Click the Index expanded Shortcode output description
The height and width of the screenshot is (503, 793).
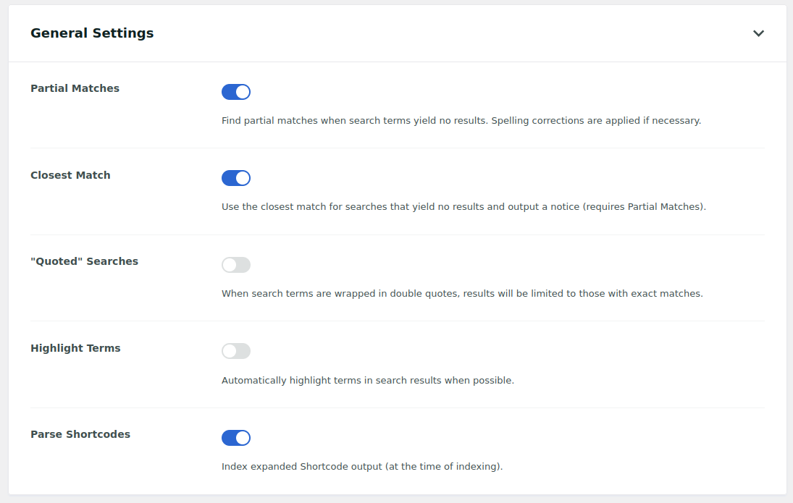click(x=361, y=467)
